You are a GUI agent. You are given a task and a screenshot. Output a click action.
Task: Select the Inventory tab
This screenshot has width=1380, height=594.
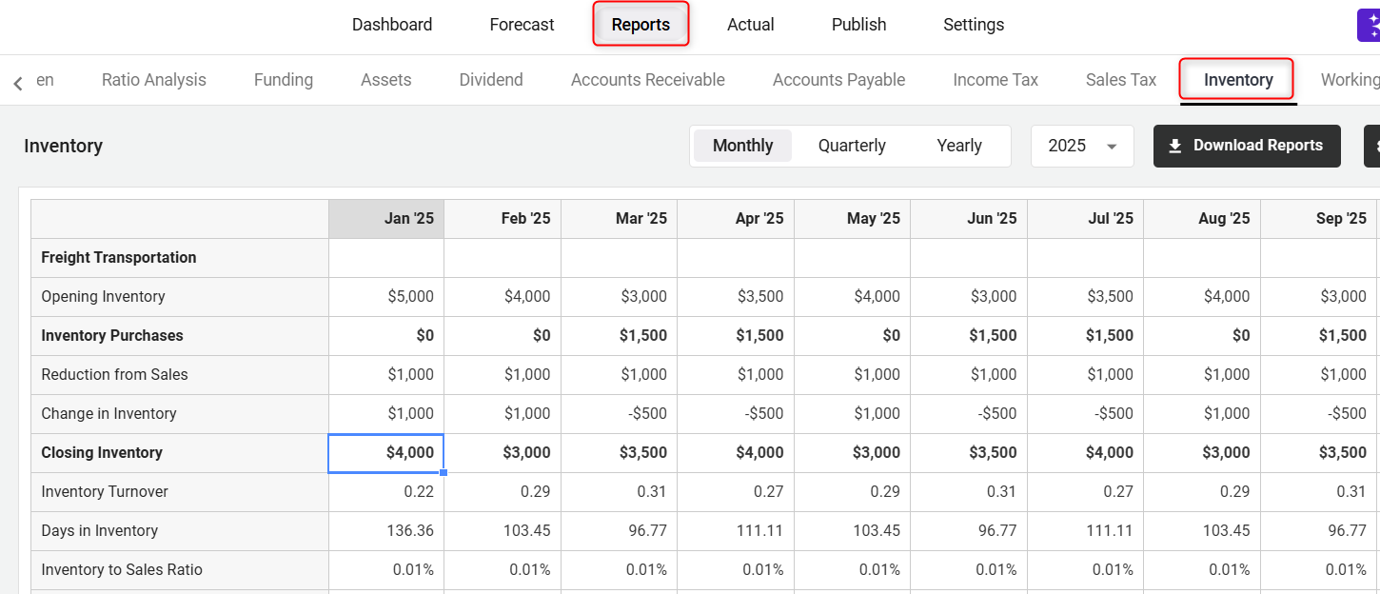[1238, 80]
